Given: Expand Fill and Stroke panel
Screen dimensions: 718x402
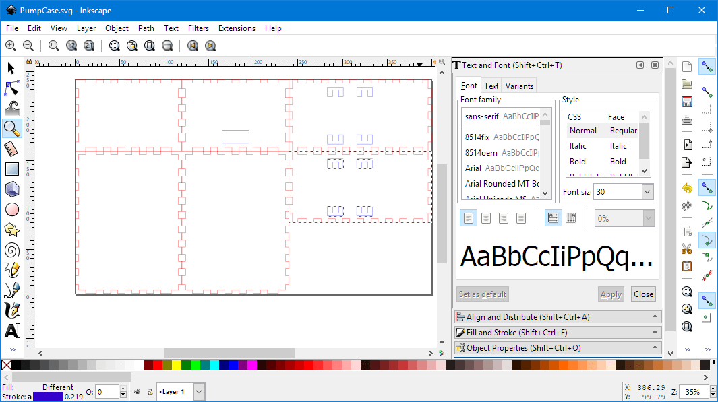Looking at the screenshot, I should (x=558, y=333).
